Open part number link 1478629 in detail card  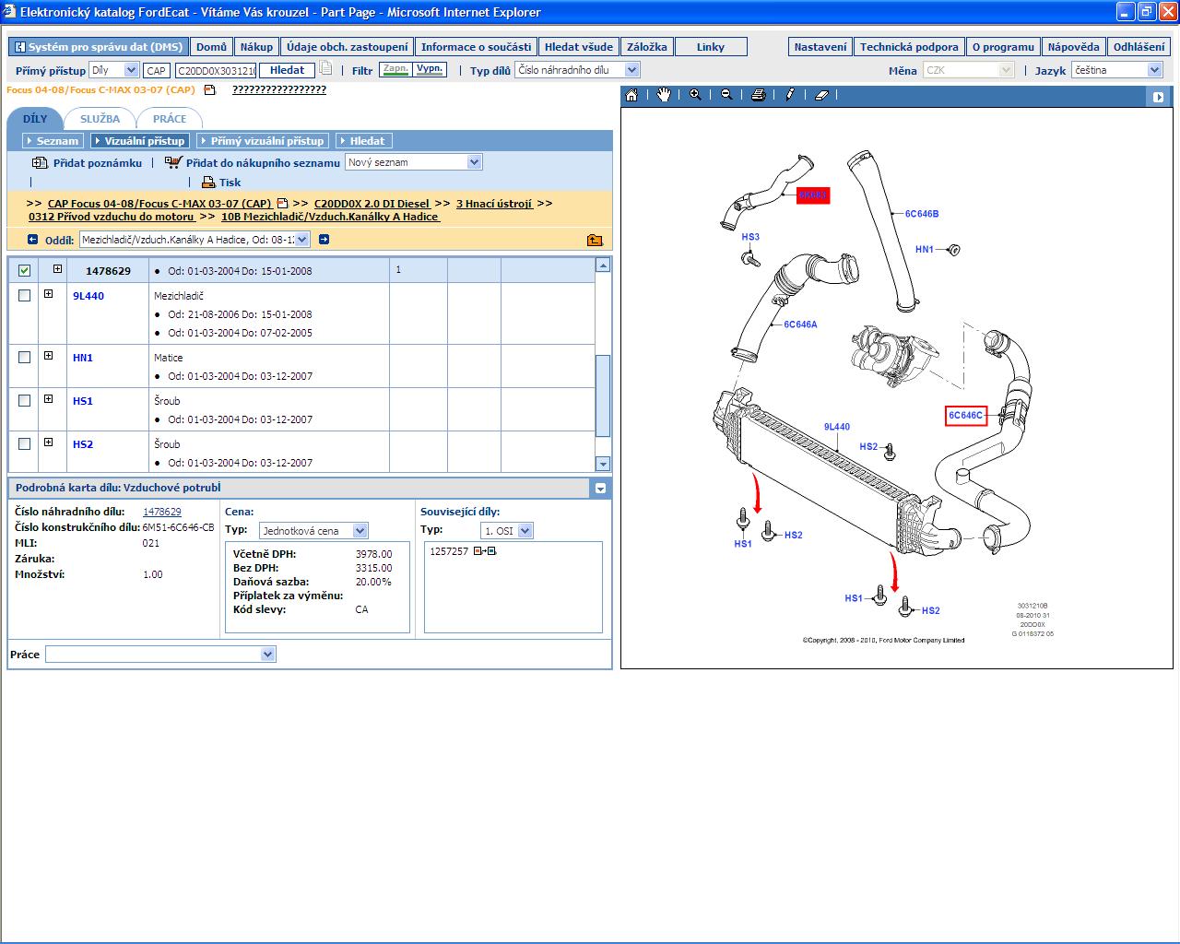[162, 512]
